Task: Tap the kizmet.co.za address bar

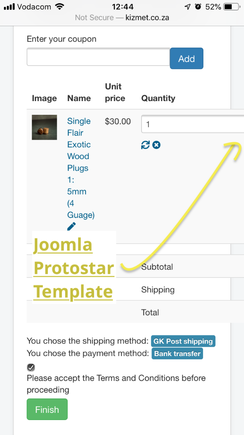Action: pyautogui.click(x=122, y=18)
